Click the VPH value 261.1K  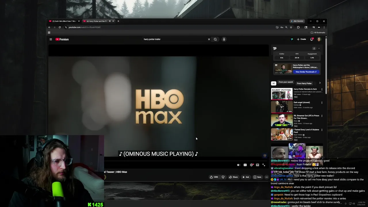(x=297, y=58)
